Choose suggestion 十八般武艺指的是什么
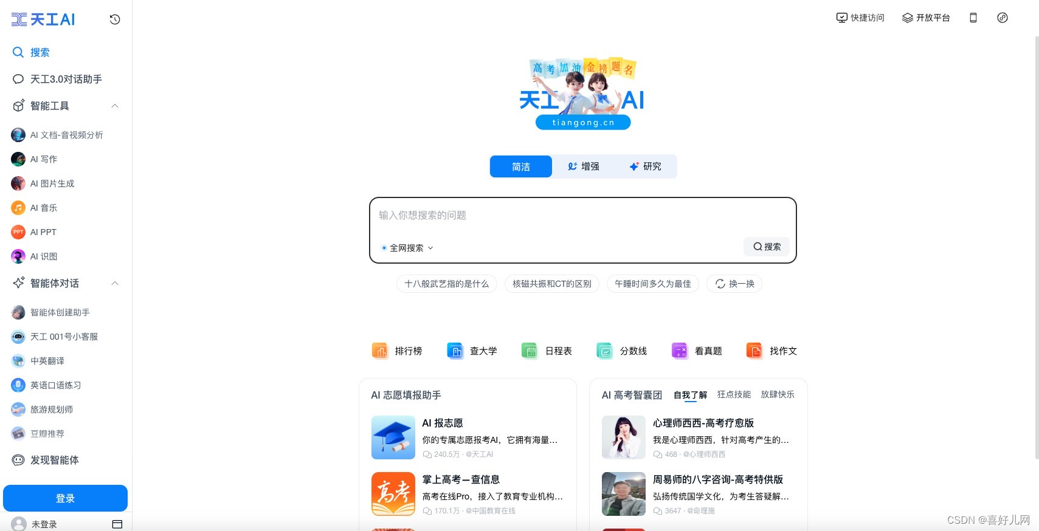Screen dimensions: 1039x531 click(x=447, y=284)
